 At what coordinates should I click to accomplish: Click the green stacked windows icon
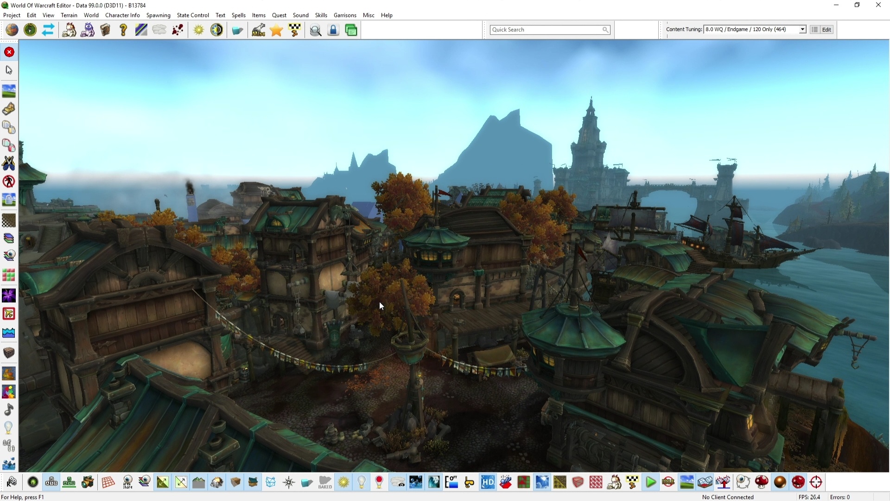[351, 30]
